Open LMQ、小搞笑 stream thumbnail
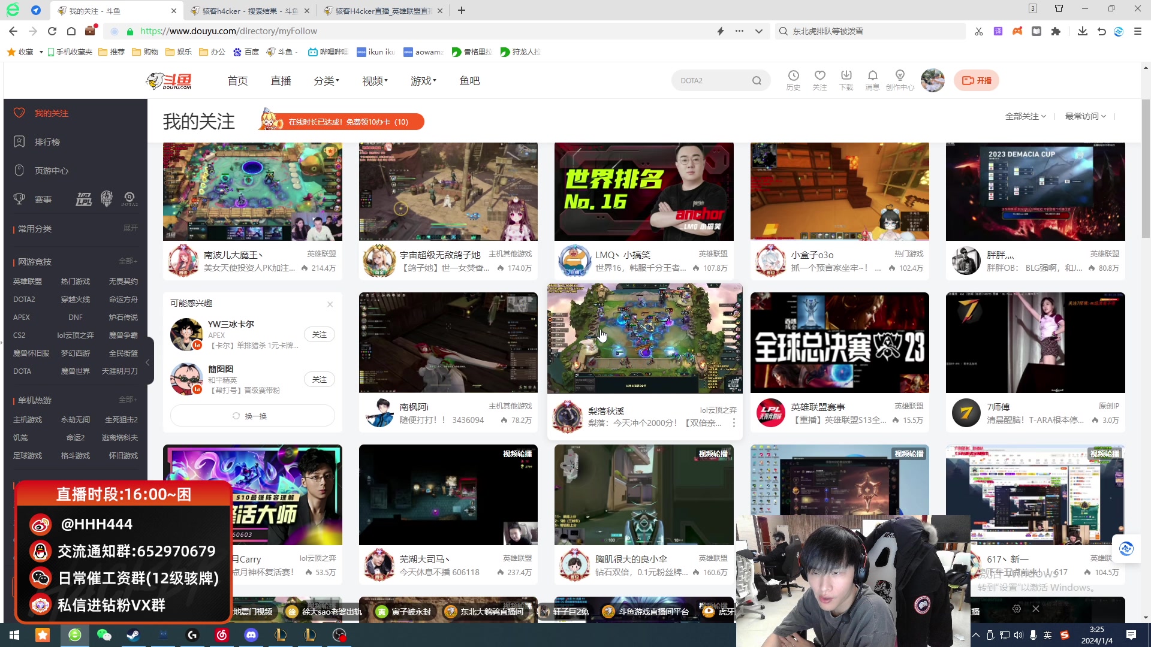 (x=644, y=191)
